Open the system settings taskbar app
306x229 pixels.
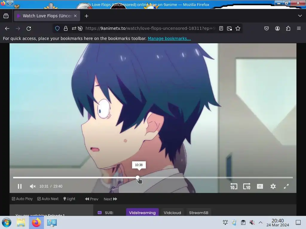coord(52,222)
